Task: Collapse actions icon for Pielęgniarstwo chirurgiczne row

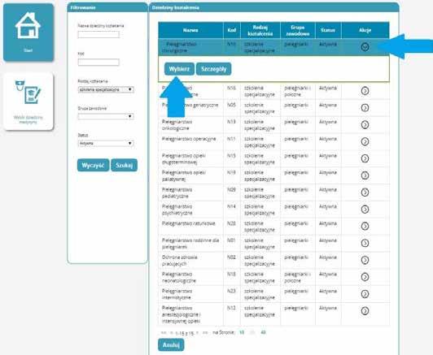Action: tap(365, 47)
